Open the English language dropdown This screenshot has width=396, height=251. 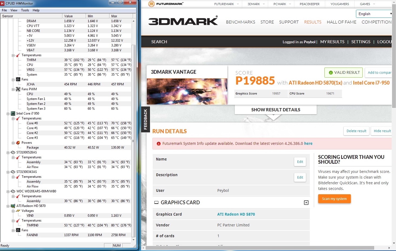click(374, 14)
